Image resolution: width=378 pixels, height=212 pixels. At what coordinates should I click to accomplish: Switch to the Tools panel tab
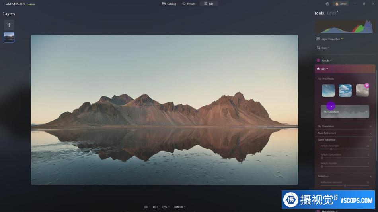tap(319, 13)
